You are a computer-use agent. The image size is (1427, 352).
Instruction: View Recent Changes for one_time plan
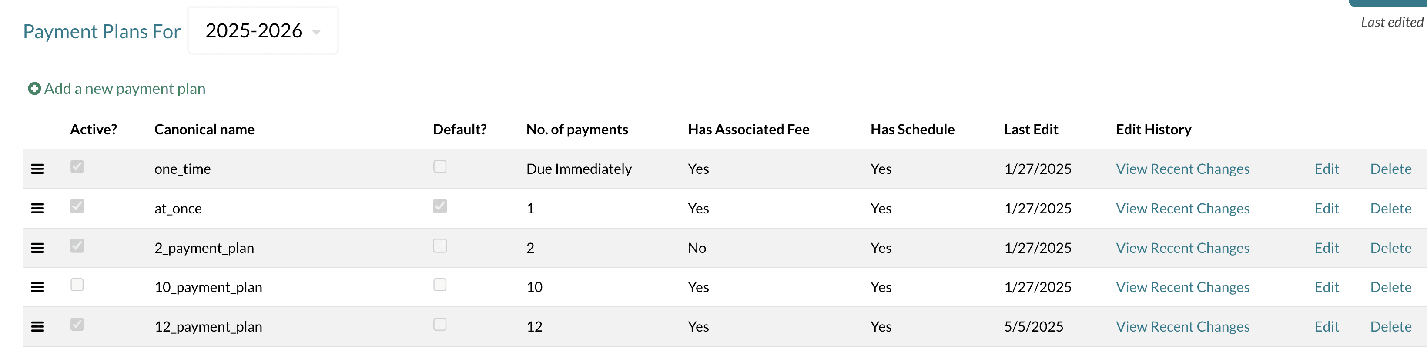(x=1182, y=168)
